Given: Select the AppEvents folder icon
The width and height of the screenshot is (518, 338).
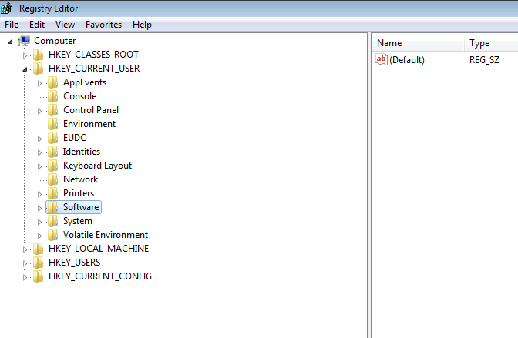Looking at the screenshot, I should click(x=53, y=82).
